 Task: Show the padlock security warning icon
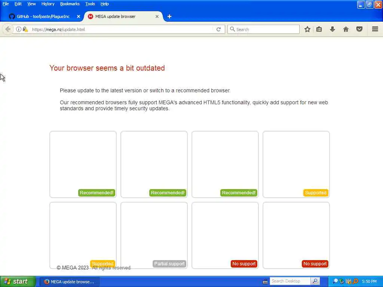(x=25, y=29)
